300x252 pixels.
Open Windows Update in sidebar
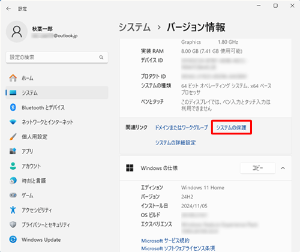(x=57, y=239)
